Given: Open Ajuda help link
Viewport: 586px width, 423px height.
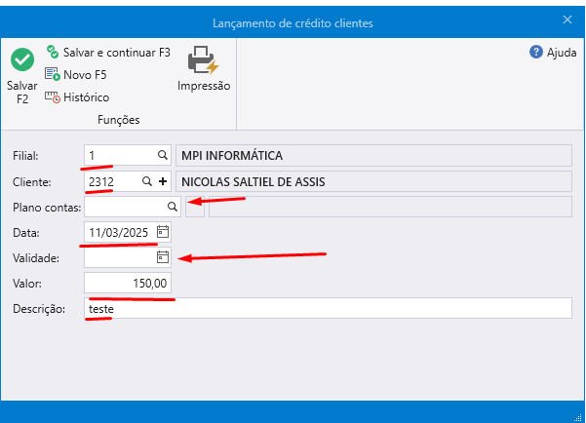Looking at the screenshot, I should (x=553, y=53).
